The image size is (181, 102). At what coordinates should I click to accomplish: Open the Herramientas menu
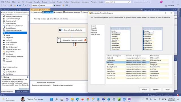pos(75,2)
